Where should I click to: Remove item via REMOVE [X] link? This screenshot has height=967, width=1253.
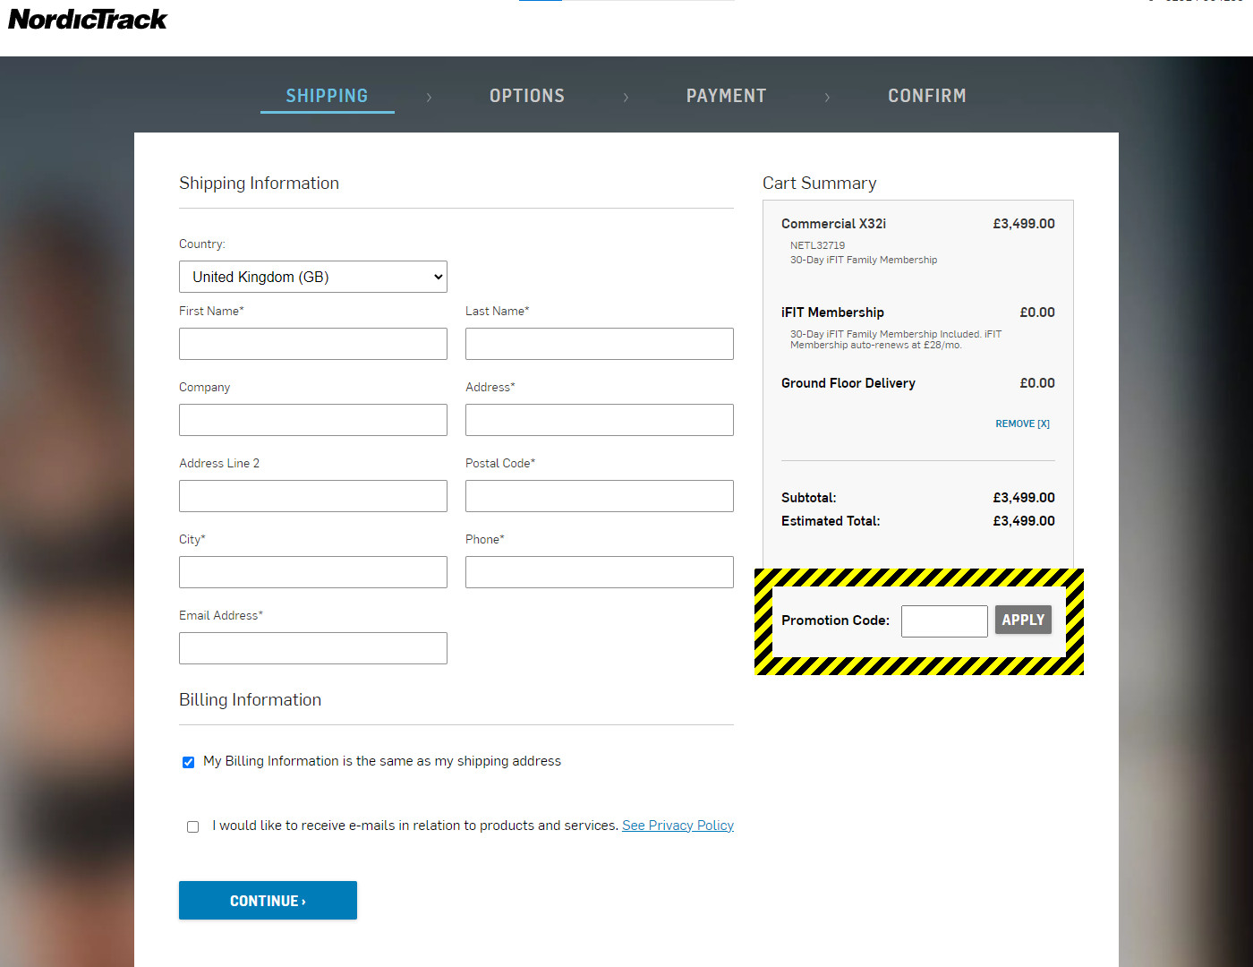click(x=1022, y=424)
